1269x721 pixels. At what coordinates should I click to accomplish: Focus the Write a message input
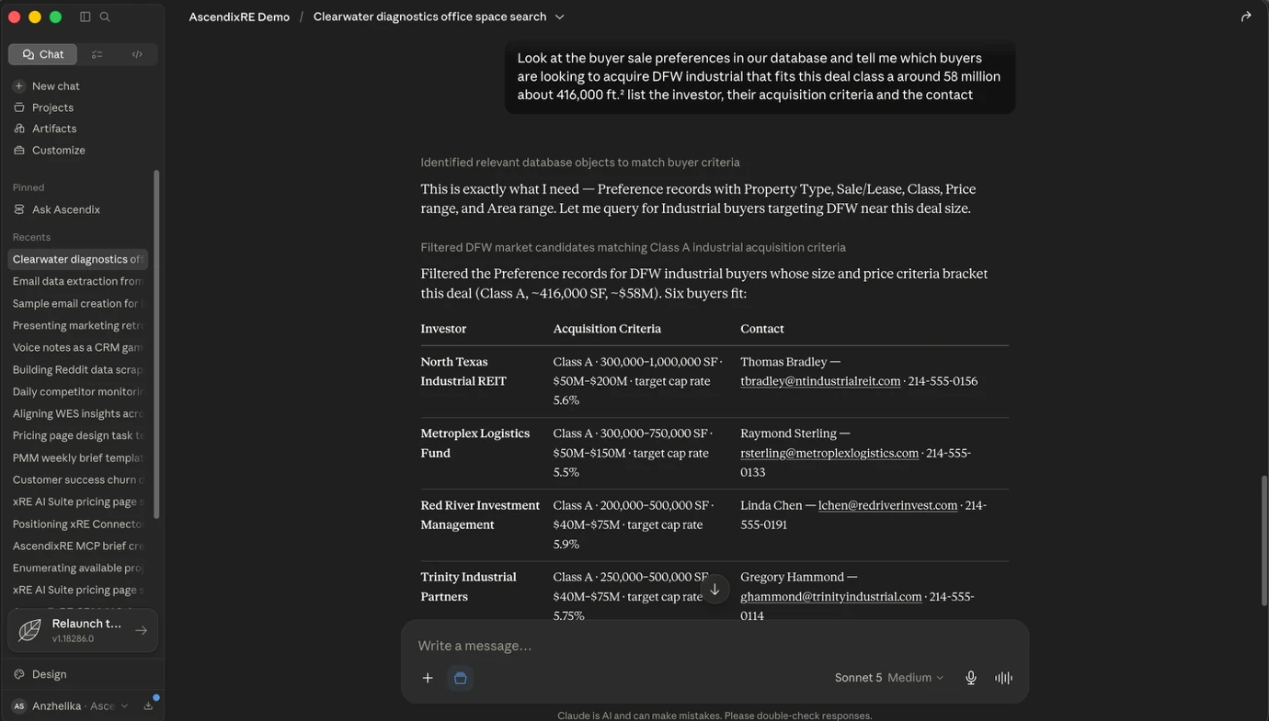[715, 646]
